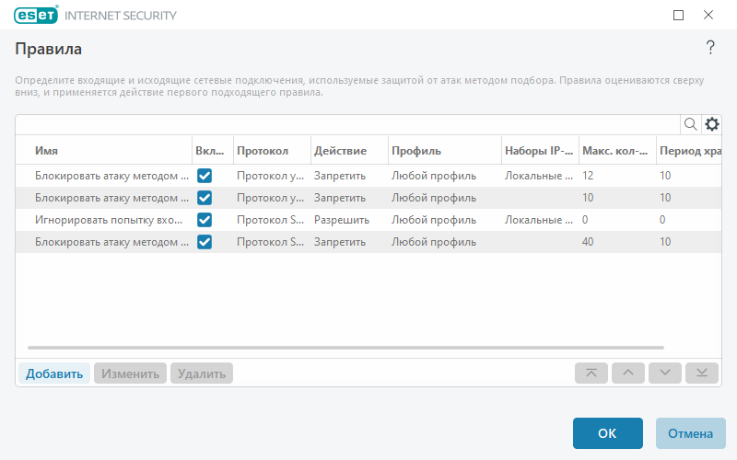Sort by the 'Действие' column header

(340, 151)
